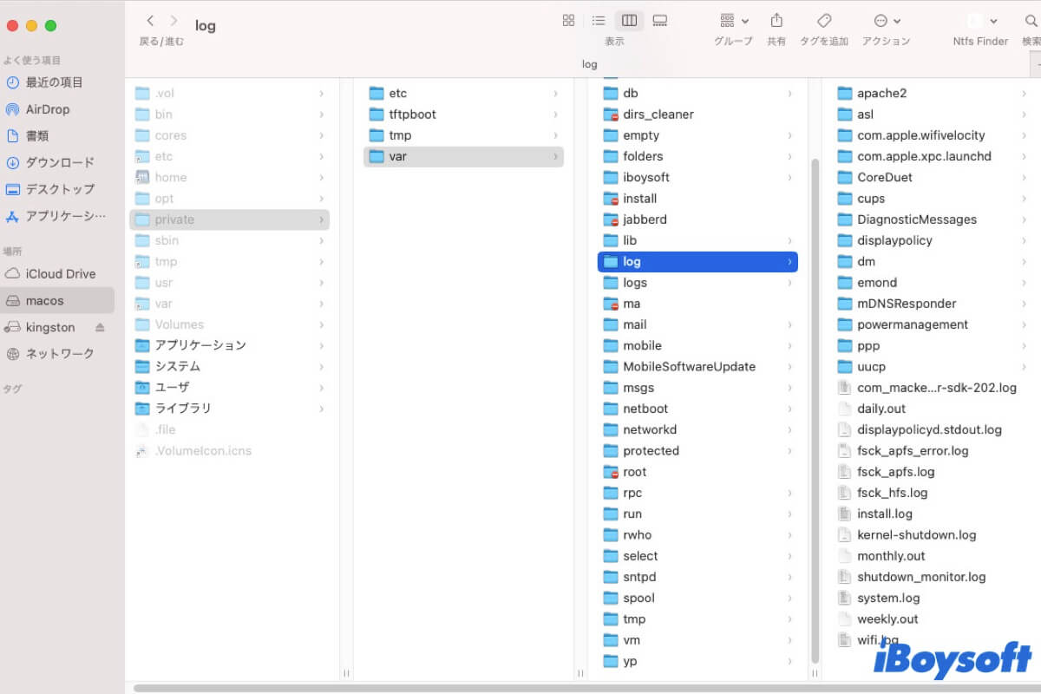This screenshot has height=694, width=1041.
Task: Open Applications sidebar item アプリケーシ…
Action: point(56,216)
